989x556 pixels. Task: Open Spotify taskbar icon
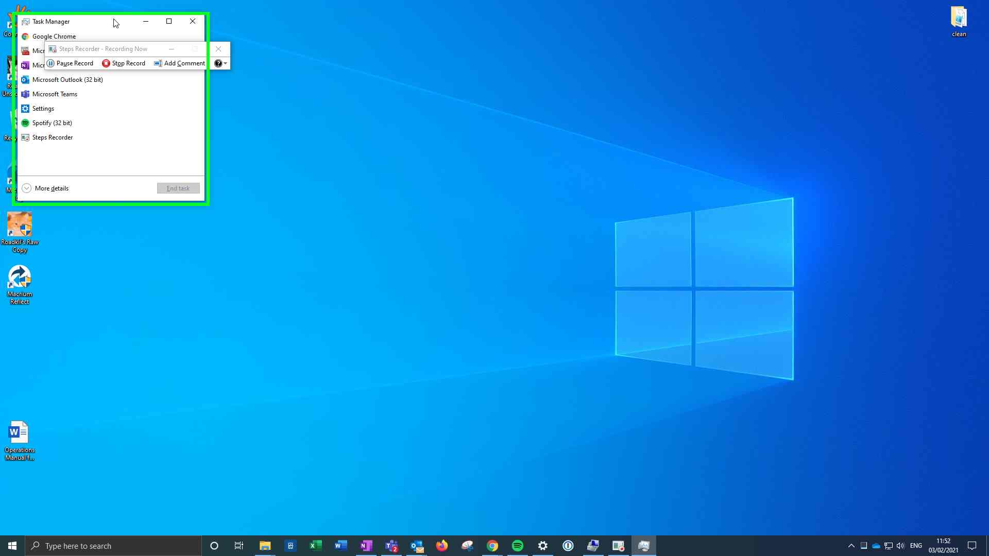(x=518, y=546)
